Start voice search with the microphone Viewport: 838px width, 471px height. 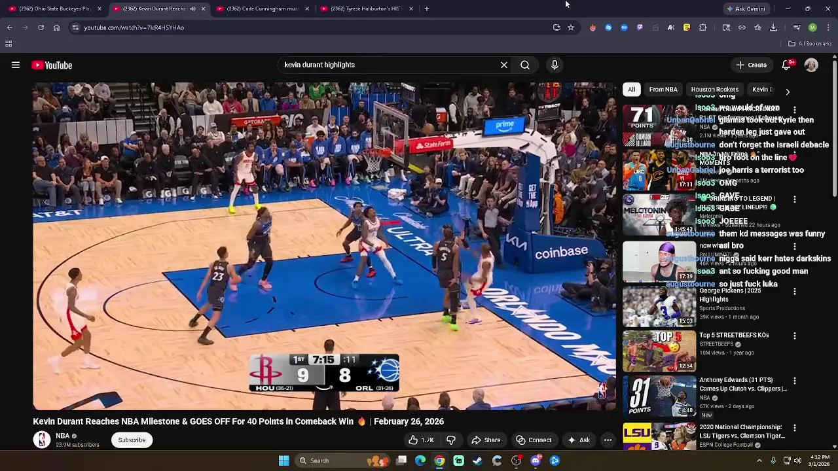(555, 65)
